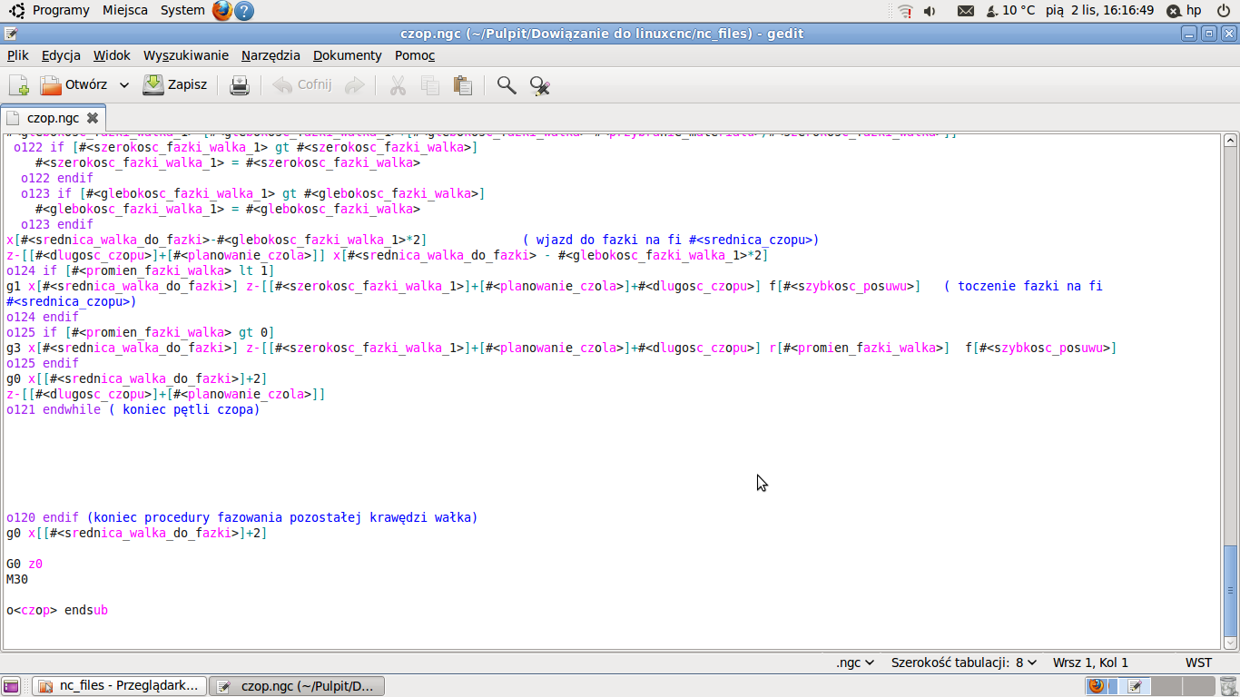Cut selection with scissors icon
The width and height of the screenshot is (1240, 697).
coord(398,85)
